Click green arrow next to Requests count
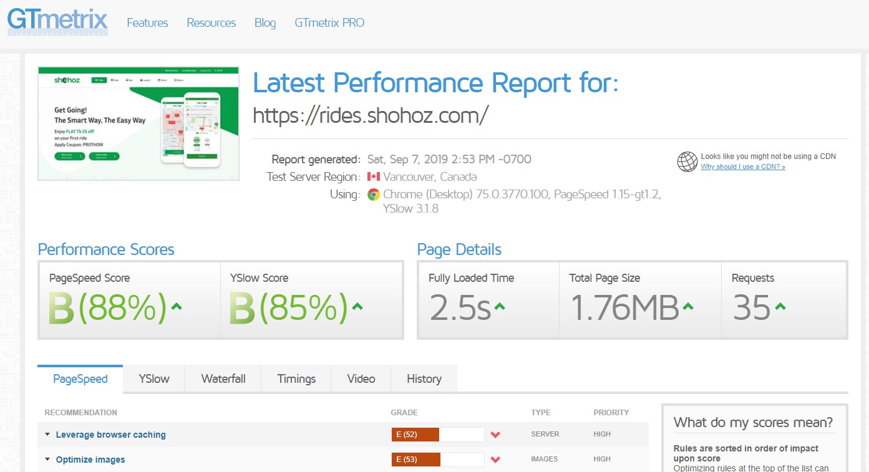This screenshot has width=869, height=472. point(780,307)
